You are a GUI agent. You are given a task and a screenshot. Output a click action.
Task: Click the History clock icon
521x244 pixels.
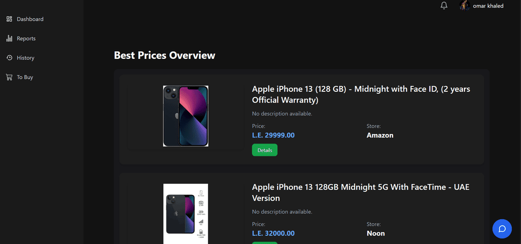tap(9, 58)
